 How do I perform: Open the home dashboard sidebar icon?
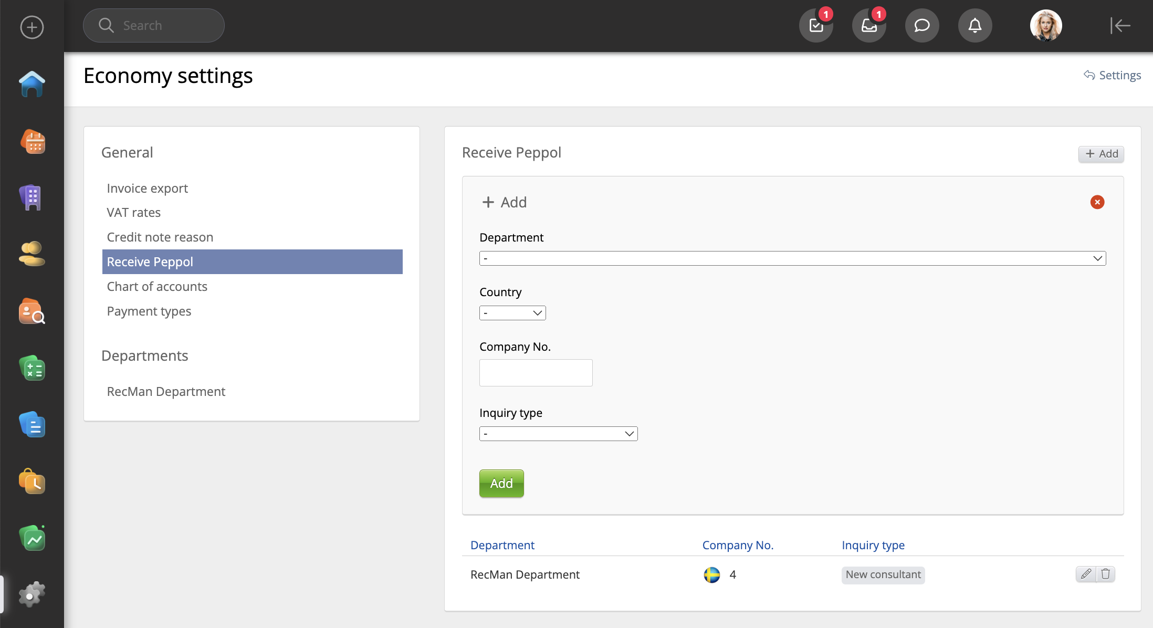pos(32,84)
